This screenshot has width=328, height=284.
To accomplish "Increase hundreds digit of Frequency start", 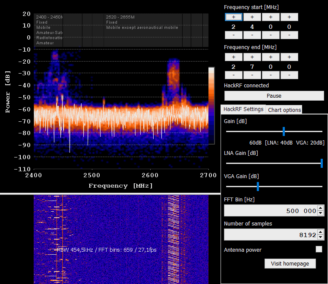I will tap(252, 17).
